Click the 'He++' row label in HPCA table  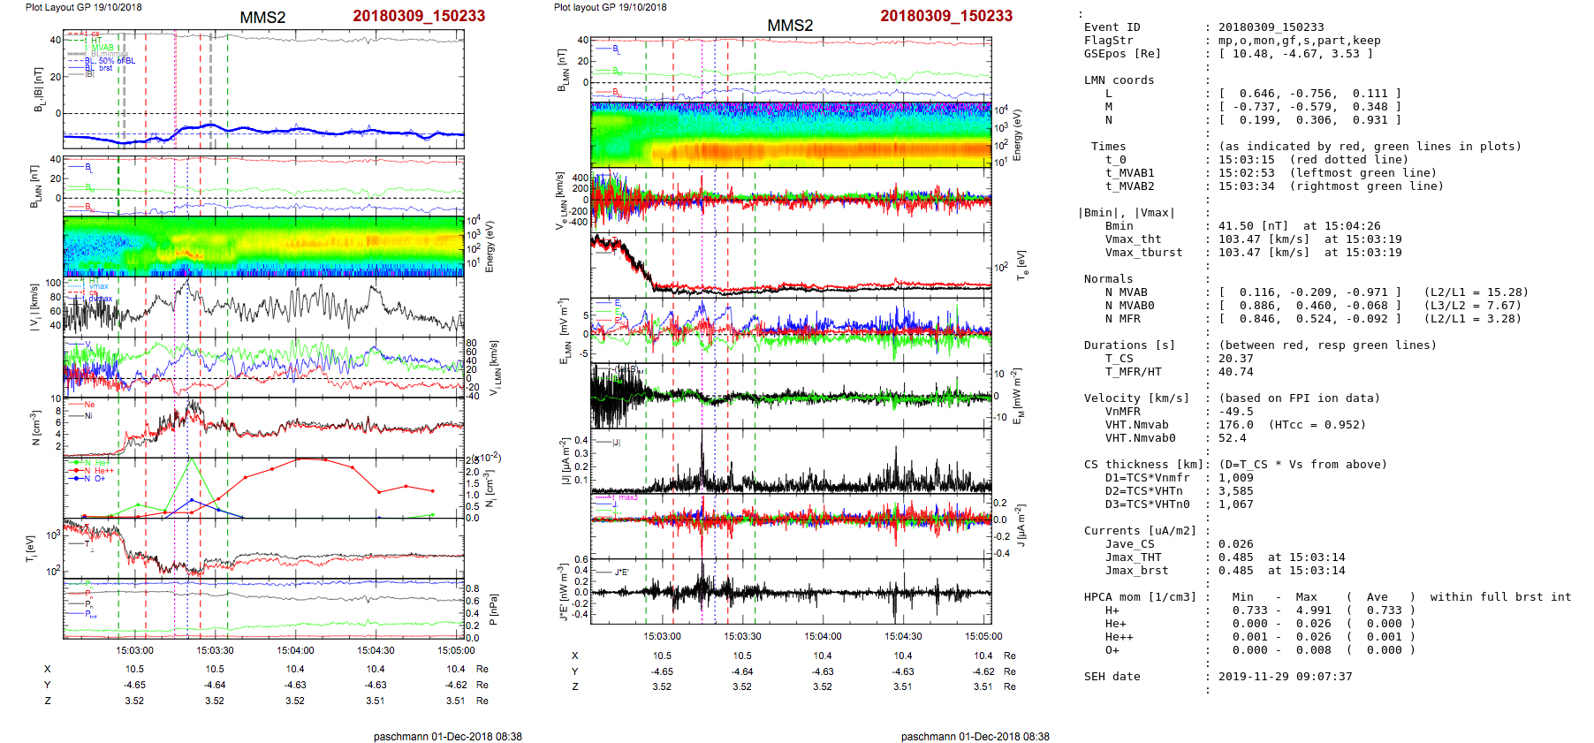click(x=1119, y=637)
